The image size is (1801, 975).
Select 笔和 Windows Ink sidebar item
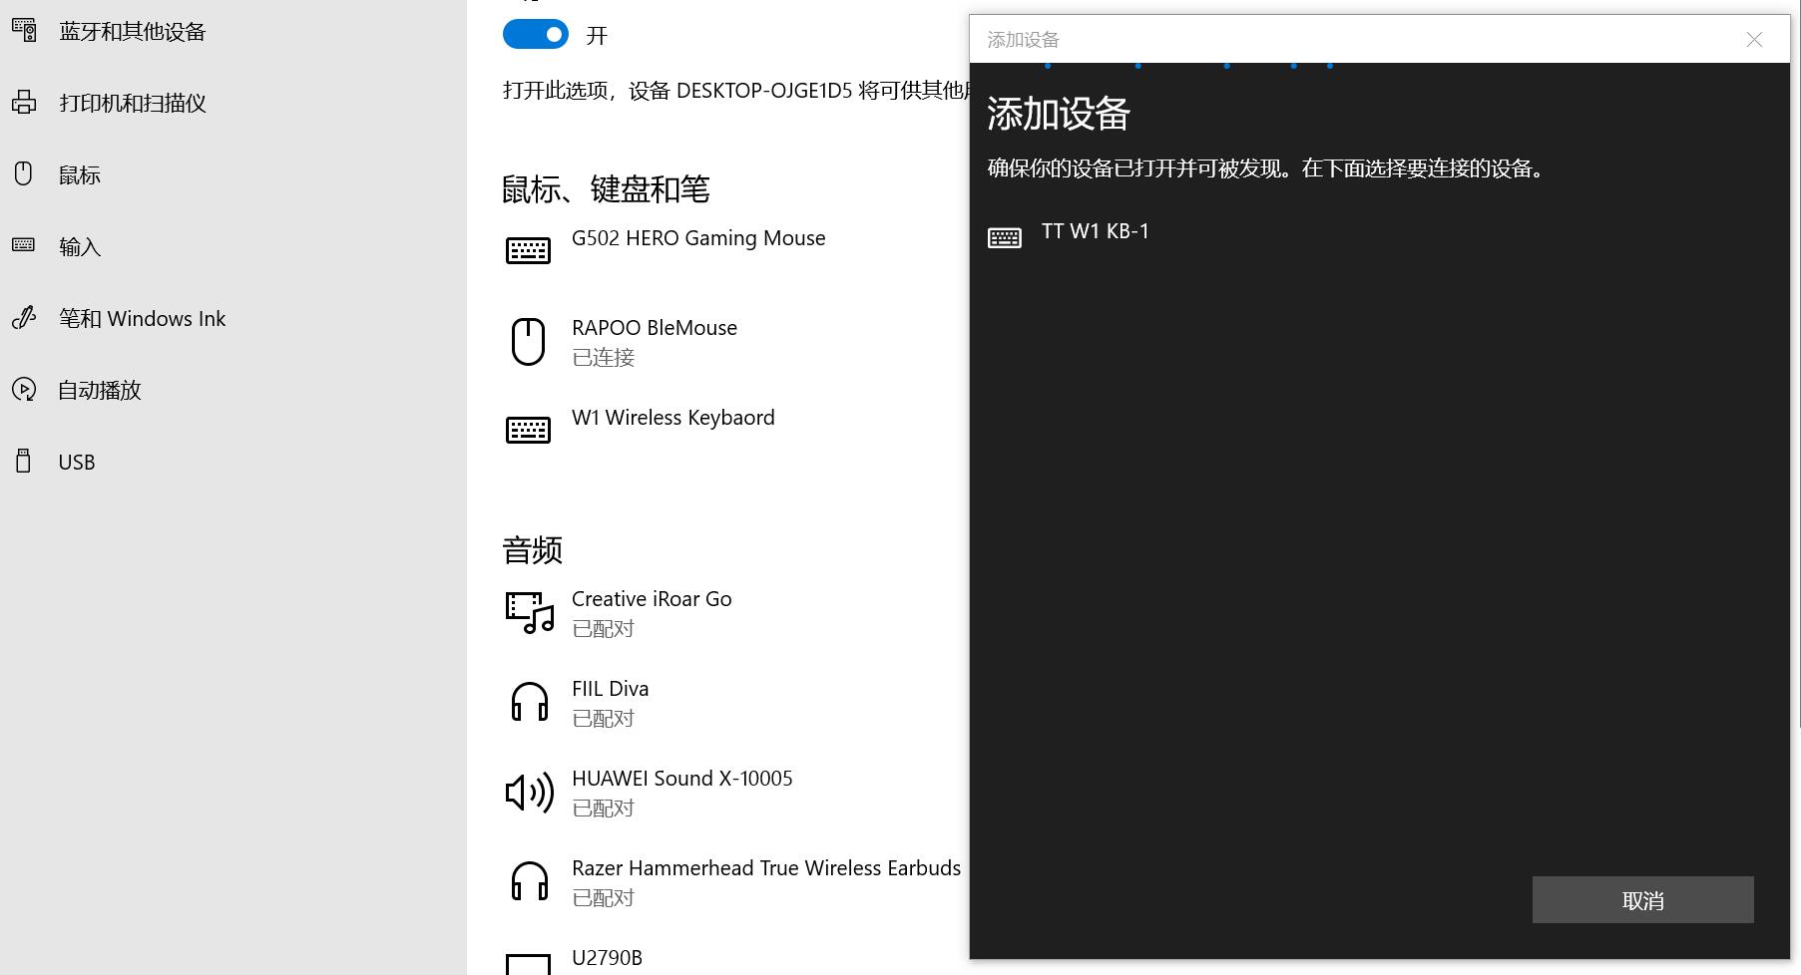tap(142, 319)
